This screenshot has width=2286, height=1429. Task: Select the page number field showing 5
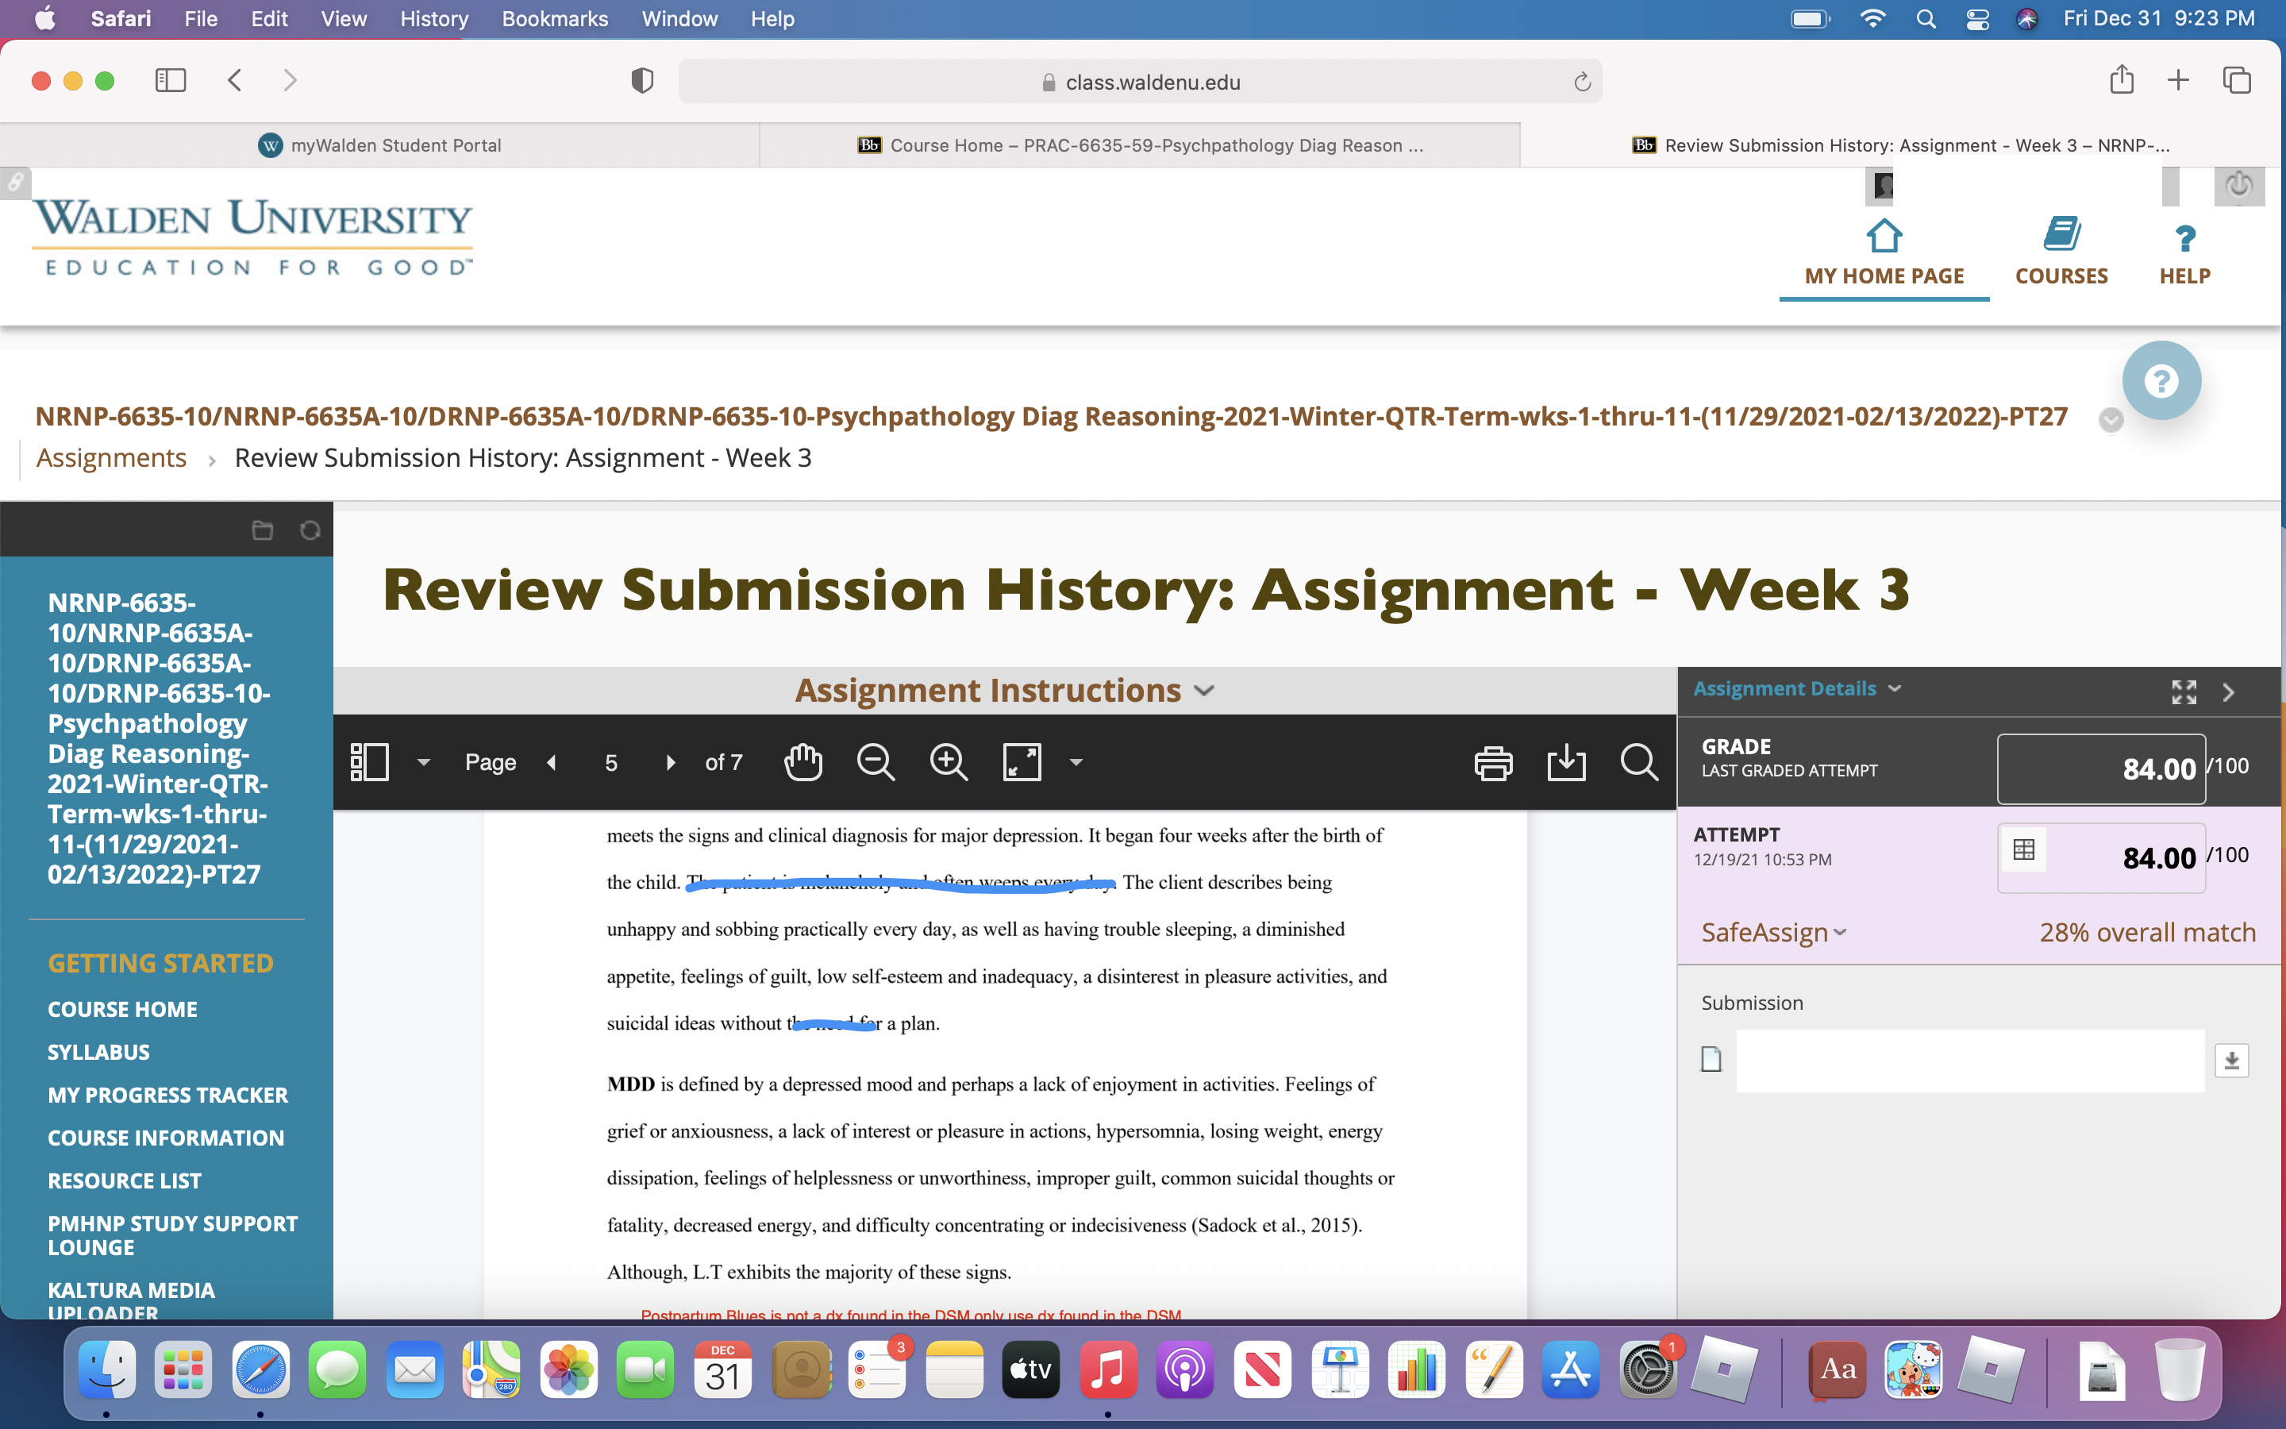611,762
